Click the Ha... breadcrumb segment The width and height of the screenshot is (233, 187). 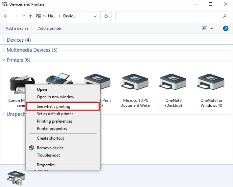click(52, 16)
